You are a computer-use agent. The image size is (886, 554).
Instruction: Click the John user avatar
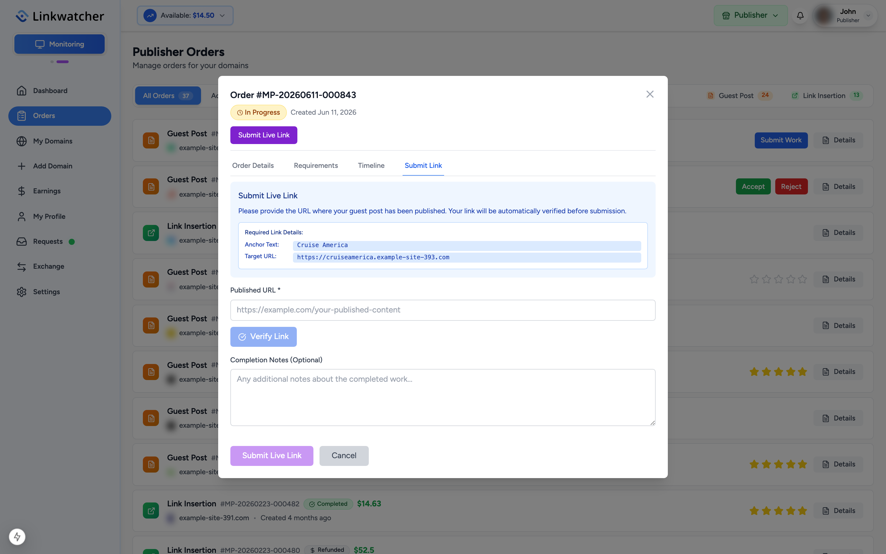(824, 16)
